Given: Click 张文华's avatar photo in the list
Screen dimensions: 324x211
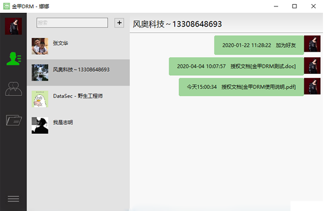Looking at the screenshot, I should pos(40,46).
